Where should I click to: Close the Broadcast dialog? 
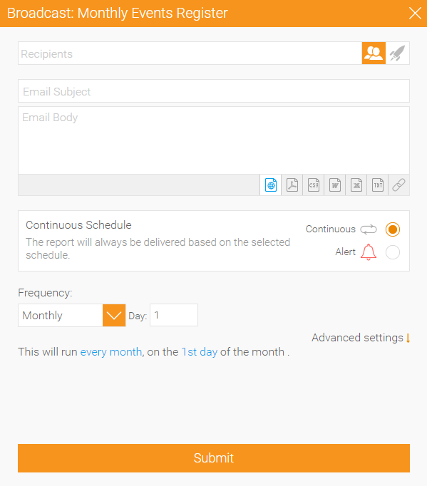point(415,14)
